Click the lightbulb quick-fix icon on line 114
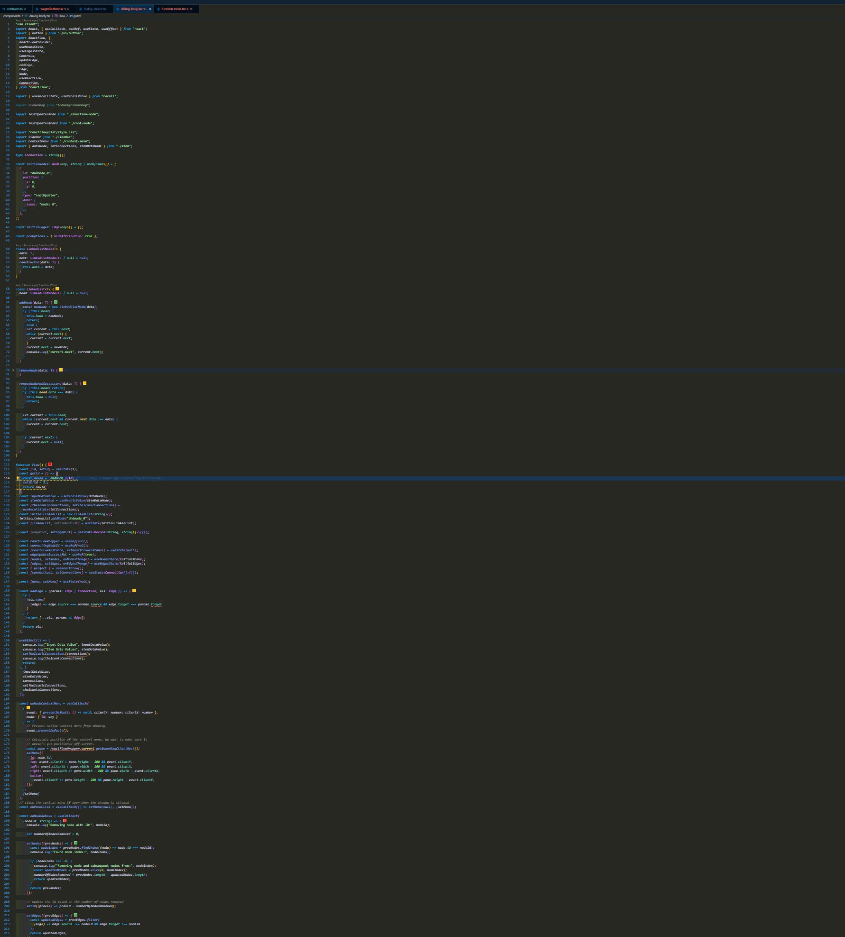Image resolution: width=845 pixels, height=937 pixels. tap(18, 478)
